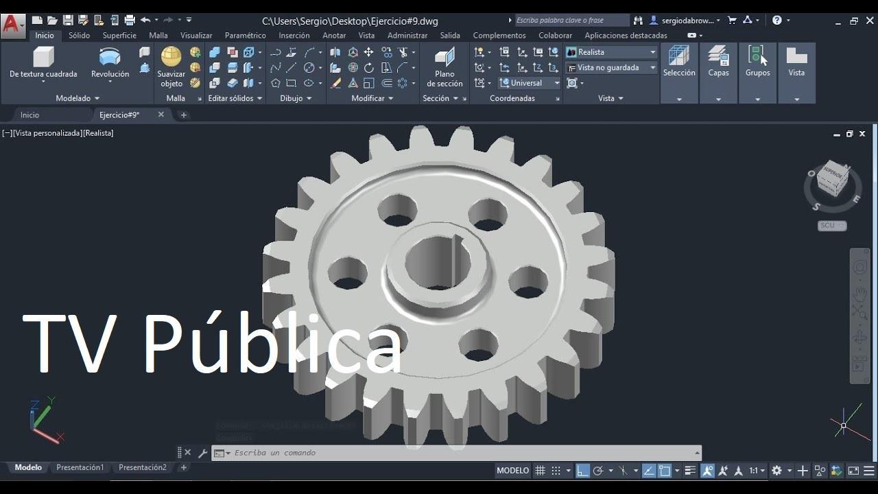Click the SCU button below ViewCube
This screenshot has height=494, width=878.
832,226
